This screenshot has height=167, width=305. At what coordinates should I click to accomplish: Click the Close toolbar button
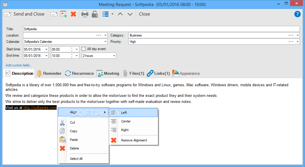(144, 14)
